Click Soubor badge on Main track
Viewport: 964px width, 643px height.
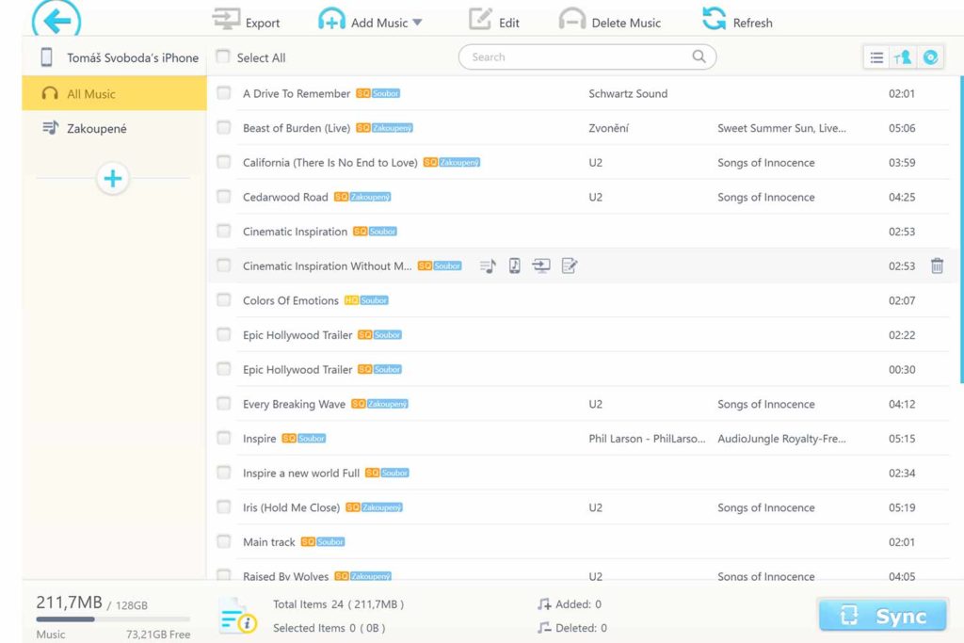click(330, 541)
